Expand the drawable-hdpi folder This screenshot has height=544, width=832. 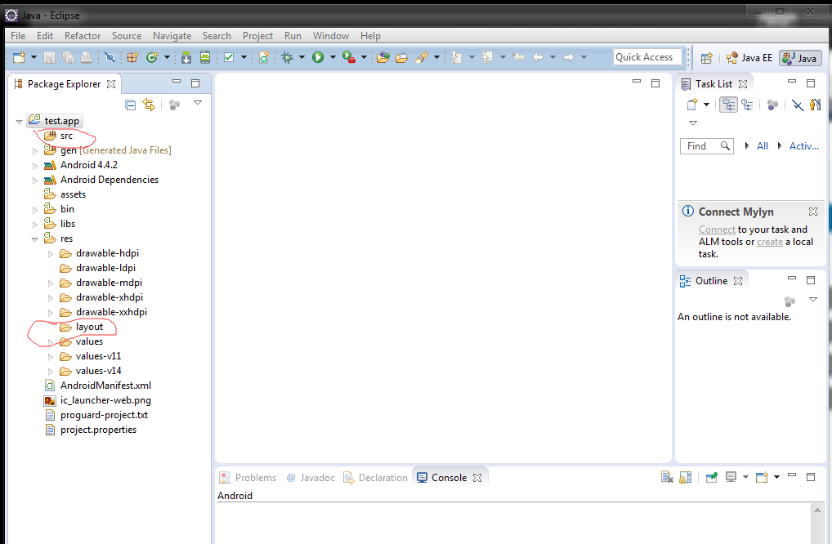coord(51,254)
